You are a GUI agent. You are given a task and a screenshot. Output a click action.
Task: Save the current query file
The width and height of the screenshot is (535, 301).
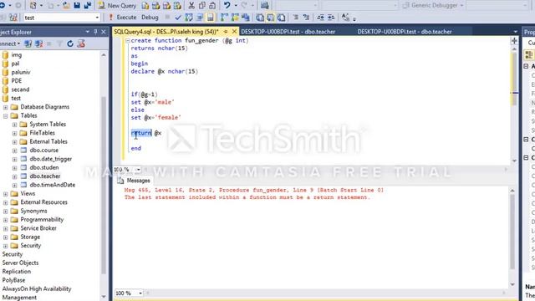pyautogui.click(x=77, y=6)
